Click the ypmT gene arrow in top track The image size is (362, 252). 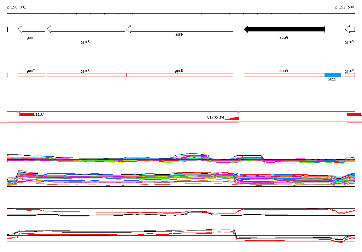(31, 29)
